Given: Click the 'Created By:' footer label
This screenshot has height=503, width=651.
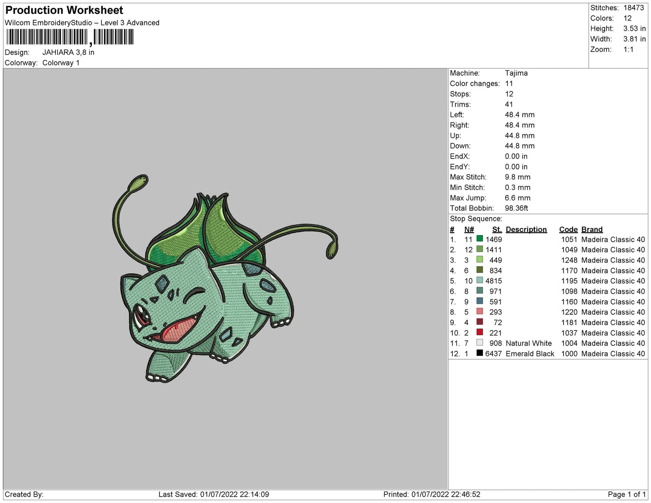Looking at the screenshot, I should pyautogui.click(x=24, y=494).
